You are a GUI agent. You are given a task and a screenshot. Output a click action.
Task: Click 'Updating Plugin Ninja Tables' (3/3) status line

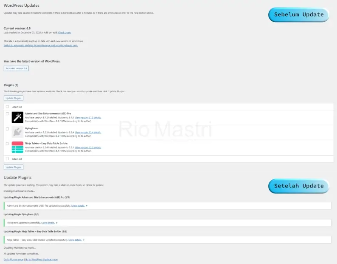pyautogui.click(x=36, y=232)
